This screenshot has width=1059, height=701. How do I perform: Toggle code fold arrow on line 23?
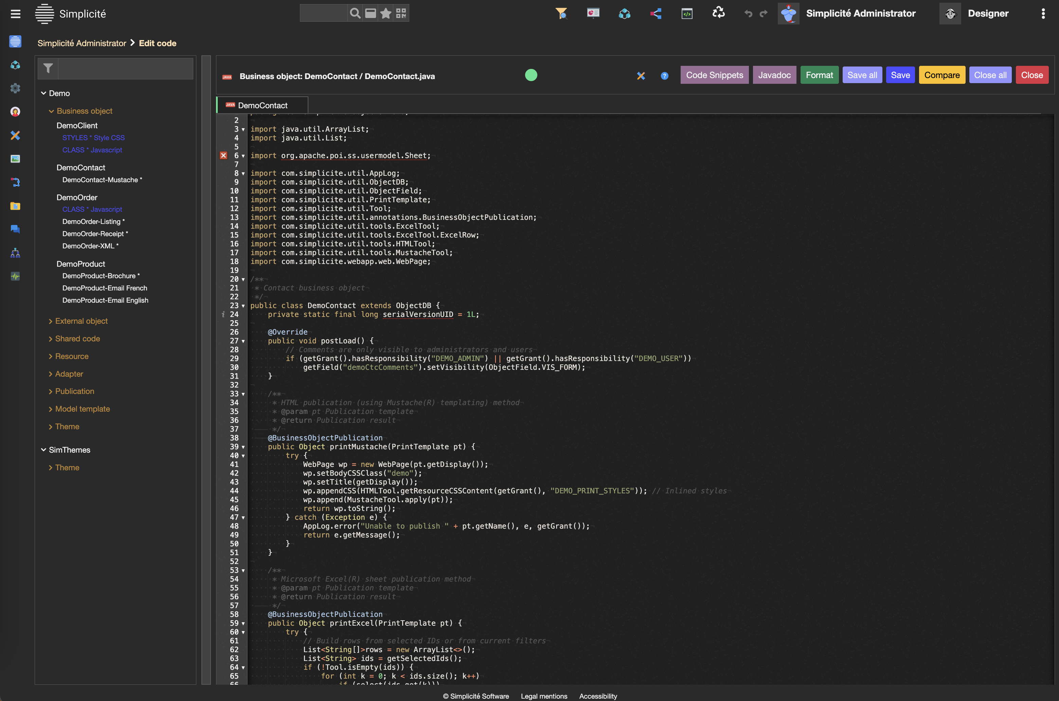[244, 306]
